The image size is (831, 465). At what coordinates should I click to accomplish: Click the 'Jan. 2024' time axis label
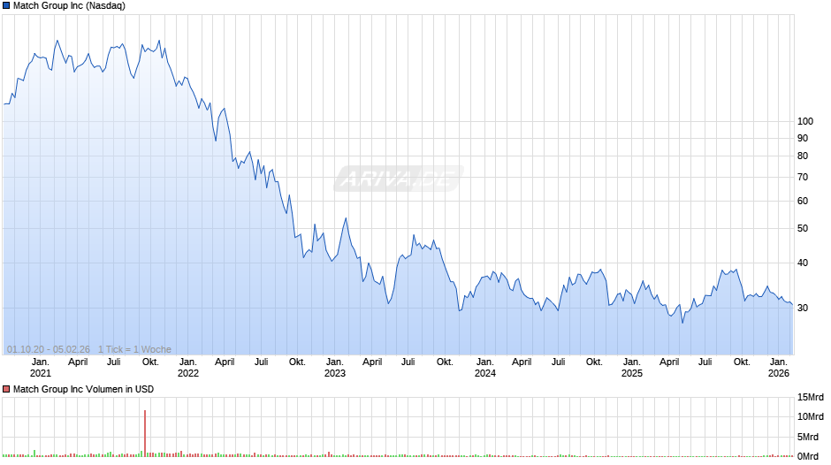pos(484,368)
